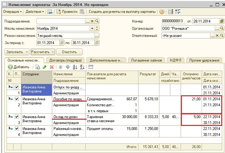This screenshot has width=225, height=153.
Task: Switch to Договоры (подряда) tab
Action: [x=65, y=60]
